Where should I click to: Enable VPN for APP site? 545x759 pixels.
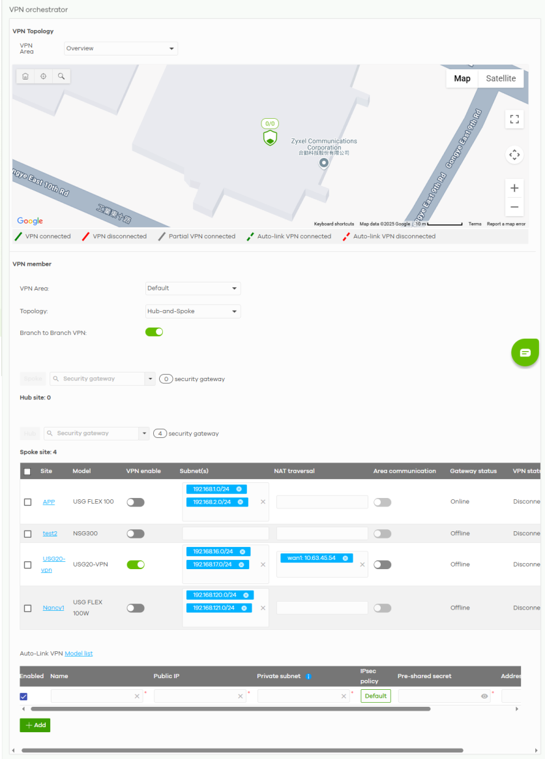pos(136,503)
